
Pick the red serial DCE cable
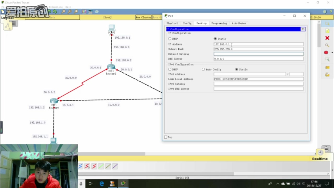87,166
